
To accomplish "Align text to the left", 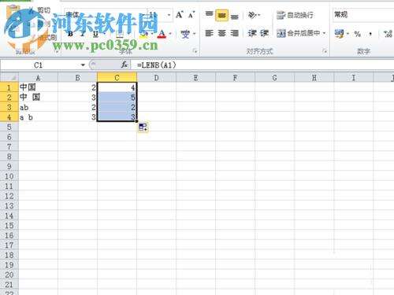I will tap(209, 33).
